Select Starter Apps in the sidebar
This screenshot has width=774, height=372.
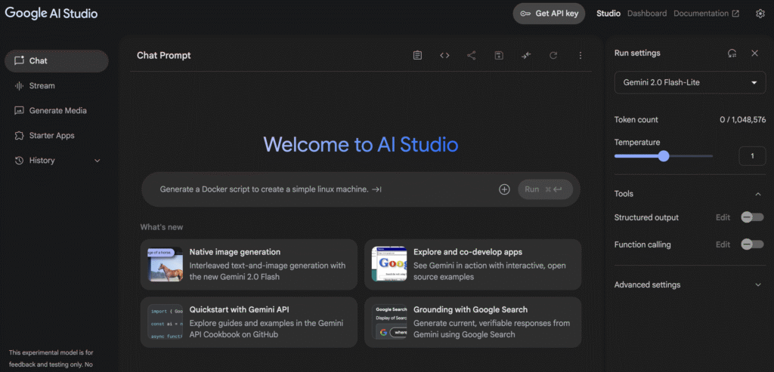(56, 136)
